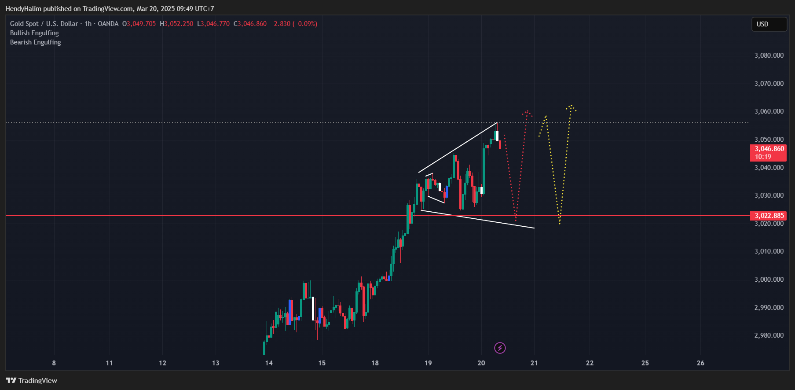
Task: Click the high value H3,052.250
Action: [176, 24]
